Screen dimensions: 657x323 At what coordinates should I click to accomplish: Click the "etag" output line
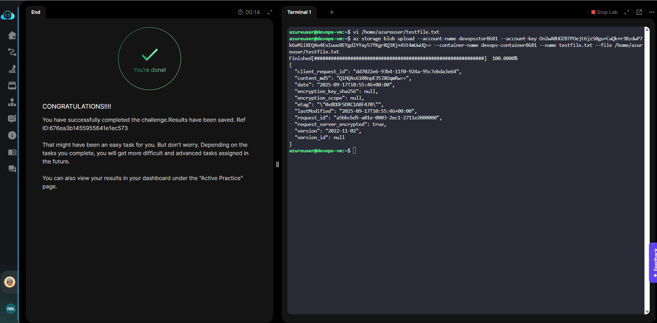pyautogui.click(x=339, y=104)
